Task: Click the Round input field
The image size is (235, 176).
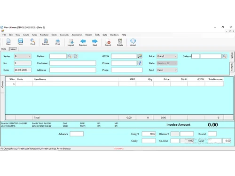Action: (212, 134)
